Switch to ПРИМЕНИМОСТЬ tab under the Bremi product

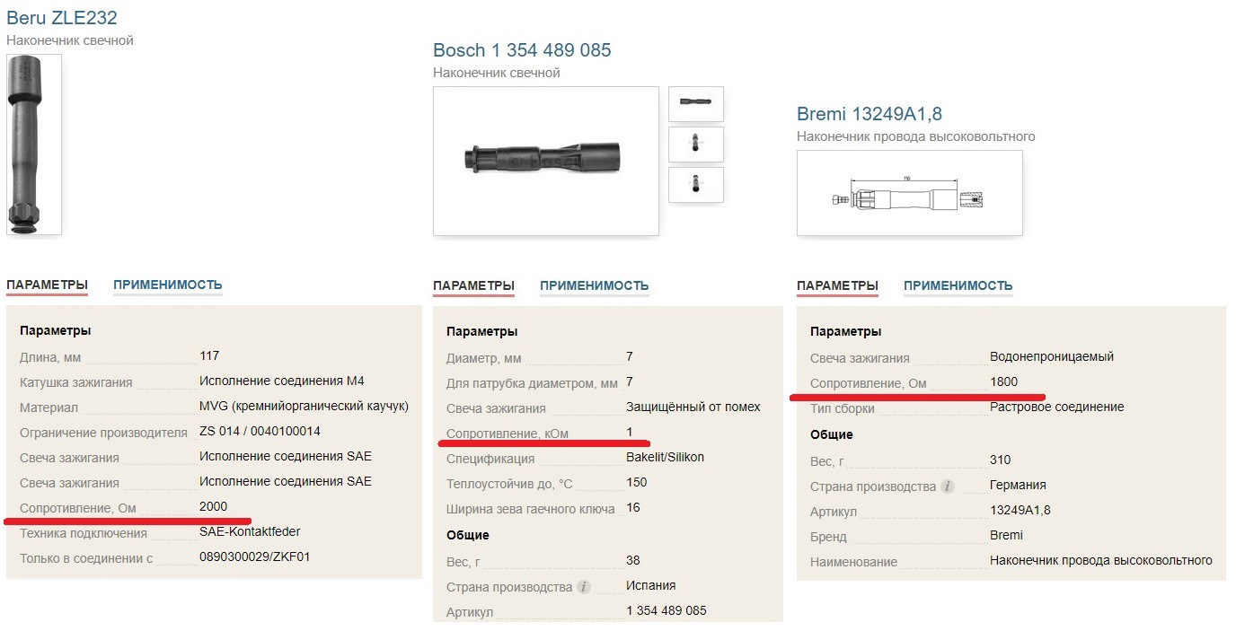click(x=958, y=286)
